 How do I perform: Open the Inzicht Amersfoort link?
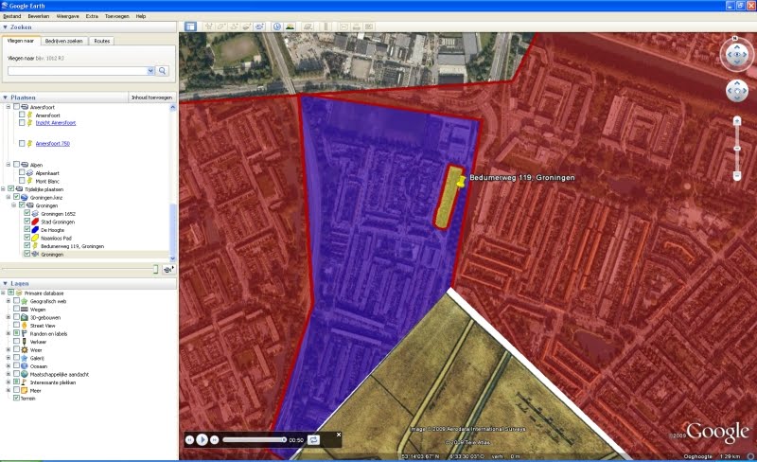(56, 123)
